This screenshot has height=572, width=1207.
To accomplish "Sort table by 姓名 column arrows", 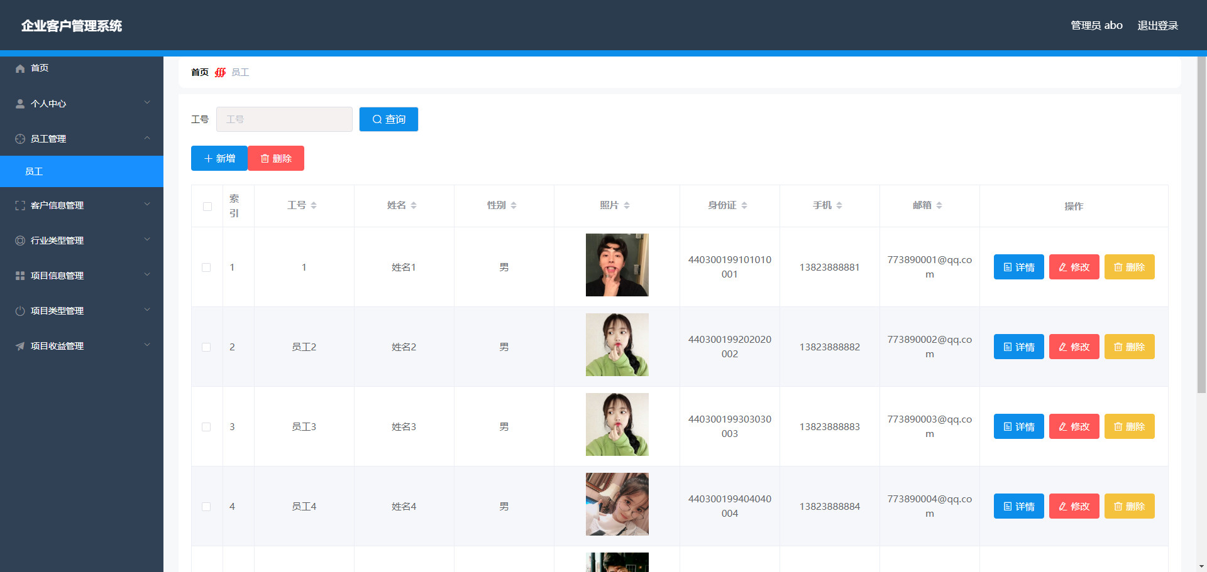I will click(414, 205).
